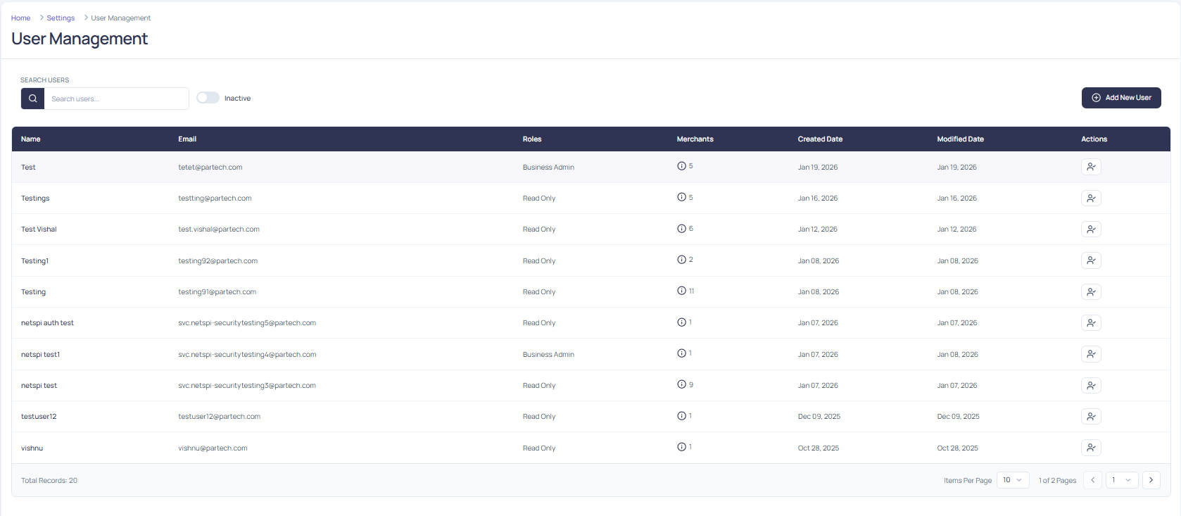Image resolution: width=1181 pixels, height=516 pixels.
Task: View merchants info icon for Testing1
Action: 681,260
